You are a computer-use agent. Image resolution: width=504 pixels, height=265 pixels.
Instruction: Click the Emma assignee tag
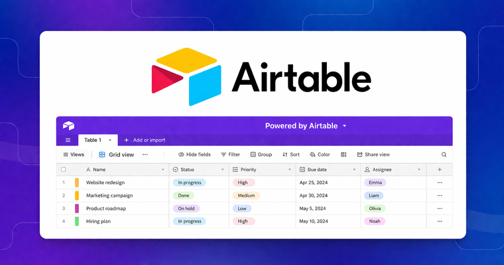pyautogui.click(x=375, y=182)
